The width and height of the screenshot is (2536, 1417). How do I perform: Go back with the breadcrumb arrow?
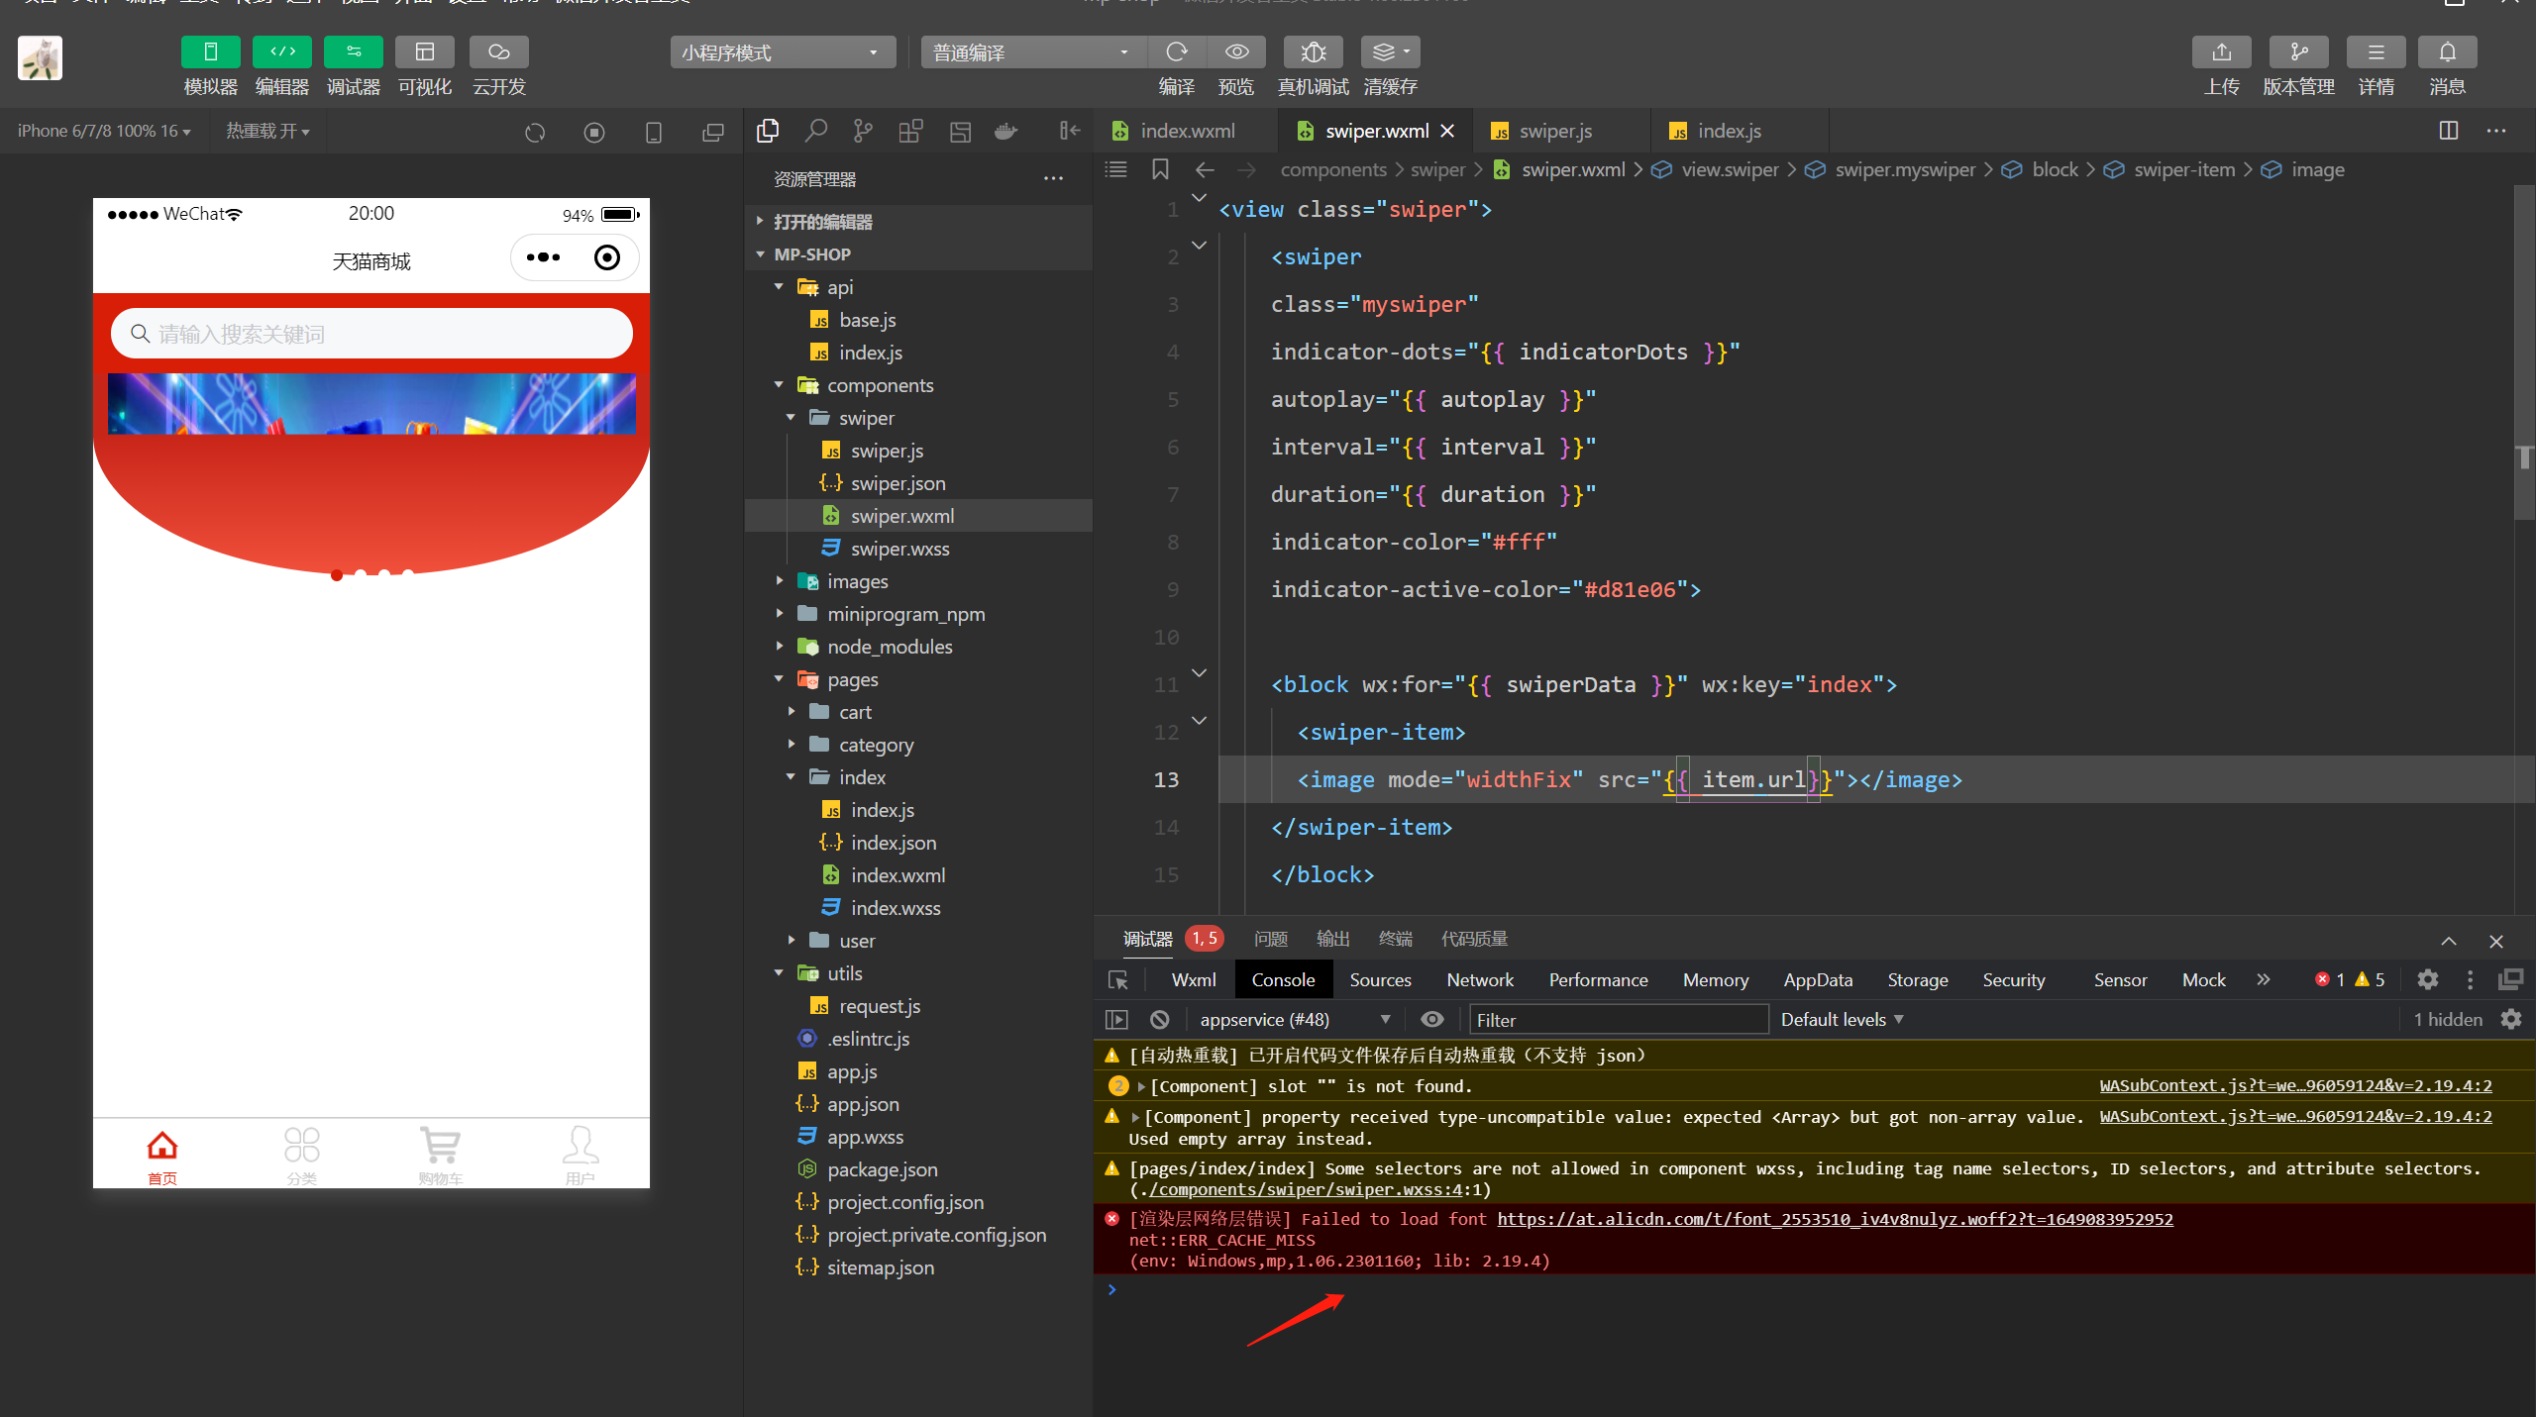tap(1205, 169)
